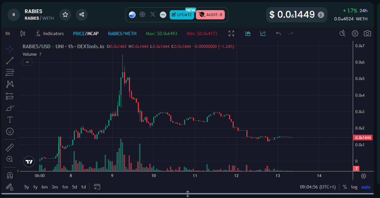The height and width of the screenshot is (198, 380).
Task: Toggle lock all drawings pencil icon
Action: (x=10, y=187)
